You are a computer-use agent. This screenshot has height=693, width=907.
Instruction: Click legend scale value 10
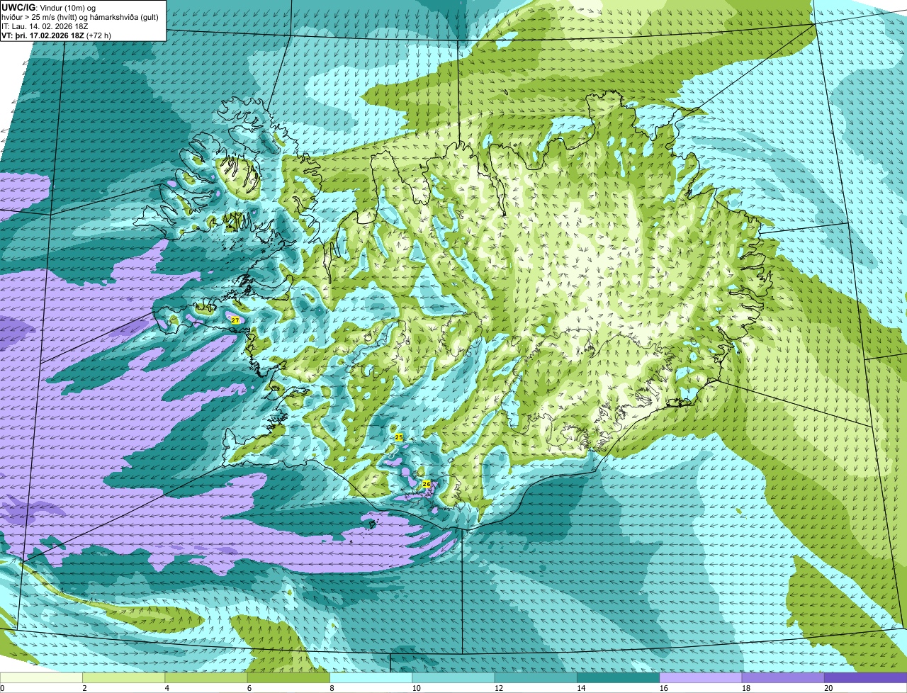(x=416, y=688)
